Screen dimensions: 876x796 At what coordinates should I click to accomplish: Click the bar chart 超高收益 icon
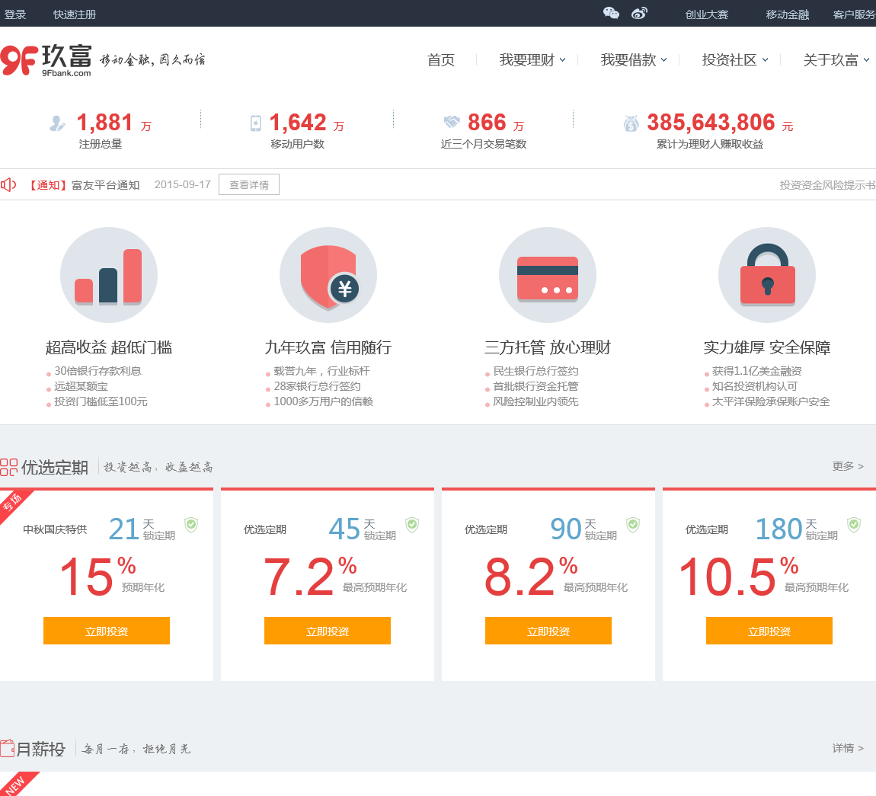pos(109,276)
